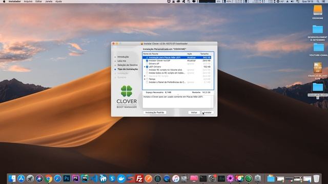Click Tipo de Instalação step in sidebar
This screenshot has height=184, width=328.
(128, 69)
